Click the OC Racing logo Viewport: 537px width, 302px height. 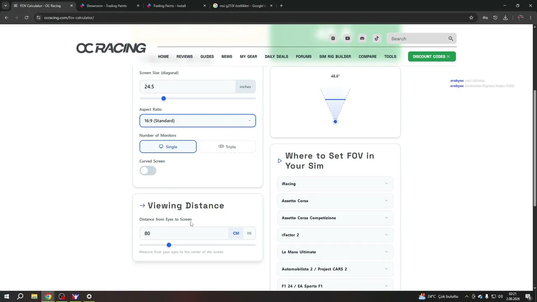(x=111, y=48)
